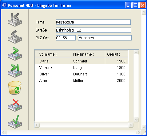
Task: Select the Müller entry in the list
Action: coord(78,81)
